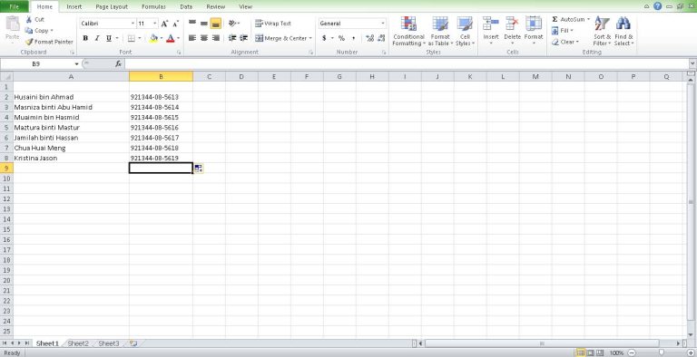The image size is (697, 357).
Task: Click the Cut scissors icon
Action: (x=29, y=20)
